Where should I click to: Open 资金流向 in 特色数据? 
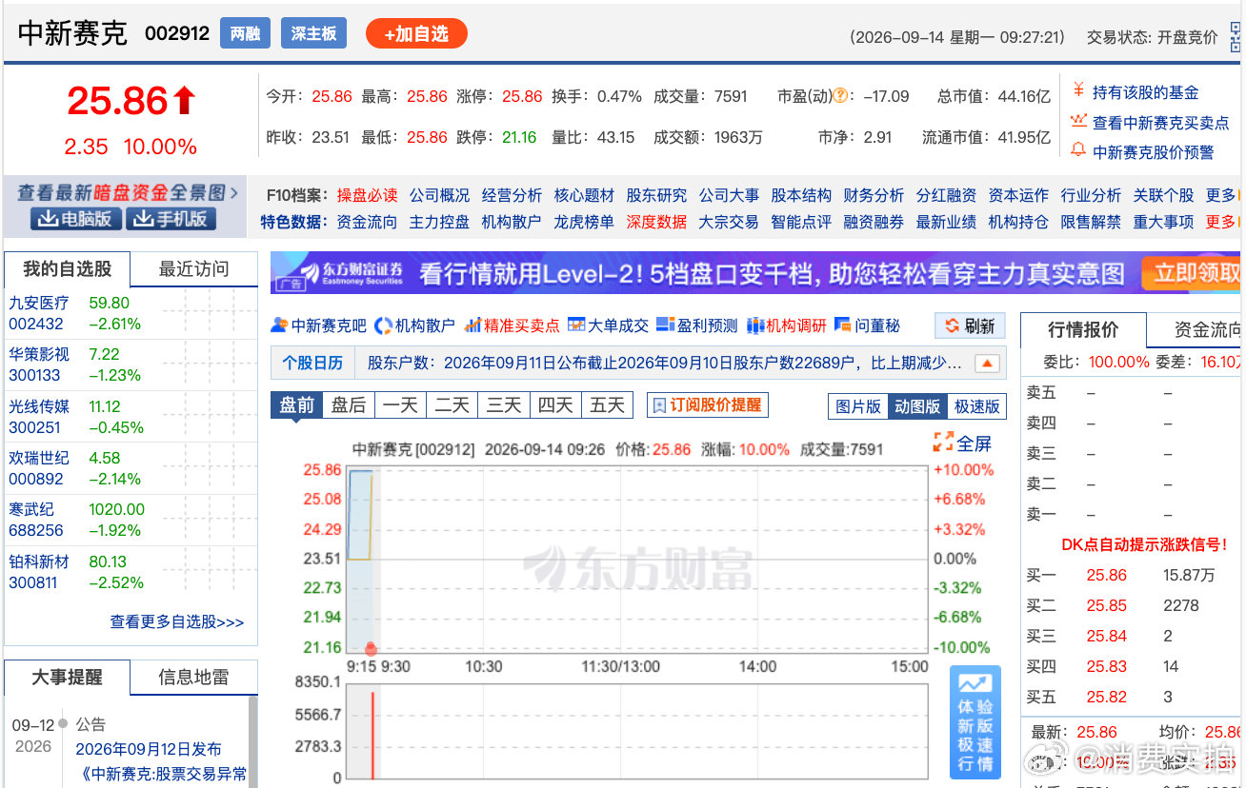tap(367, 222)
